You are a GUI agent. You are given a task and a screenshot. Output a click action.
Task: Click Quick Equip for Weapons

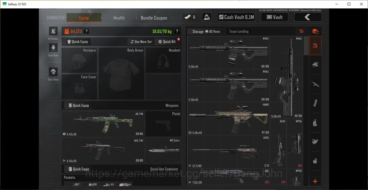(78, 105)
